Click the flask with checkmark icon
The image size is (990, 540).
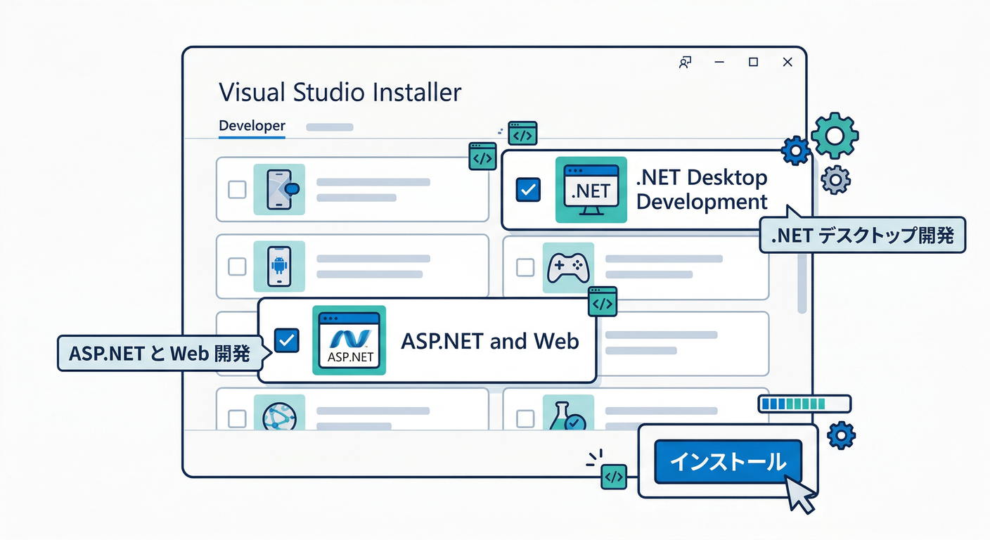pyautogui.click(x=568, y=412)
